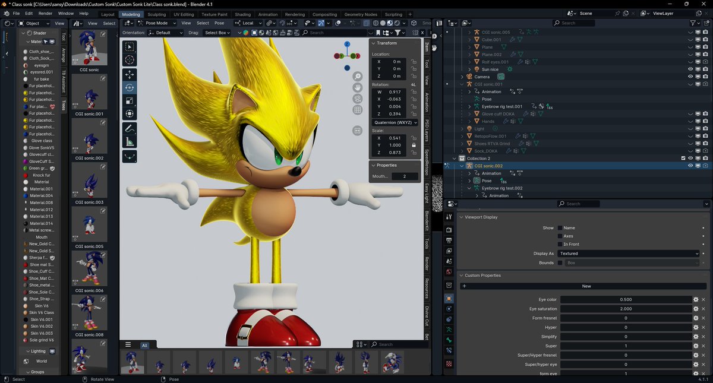Enable the Show Axes checkbox
The height and width of the screenshot is (383, 713).
[x=560, y=236]
